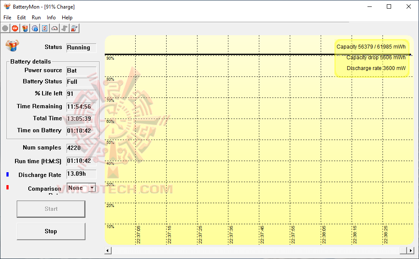The width and height of the screenshot is (419, 259).
Task: Click the Capacity drop 5606 mWh text
Action: pos(376,58)
